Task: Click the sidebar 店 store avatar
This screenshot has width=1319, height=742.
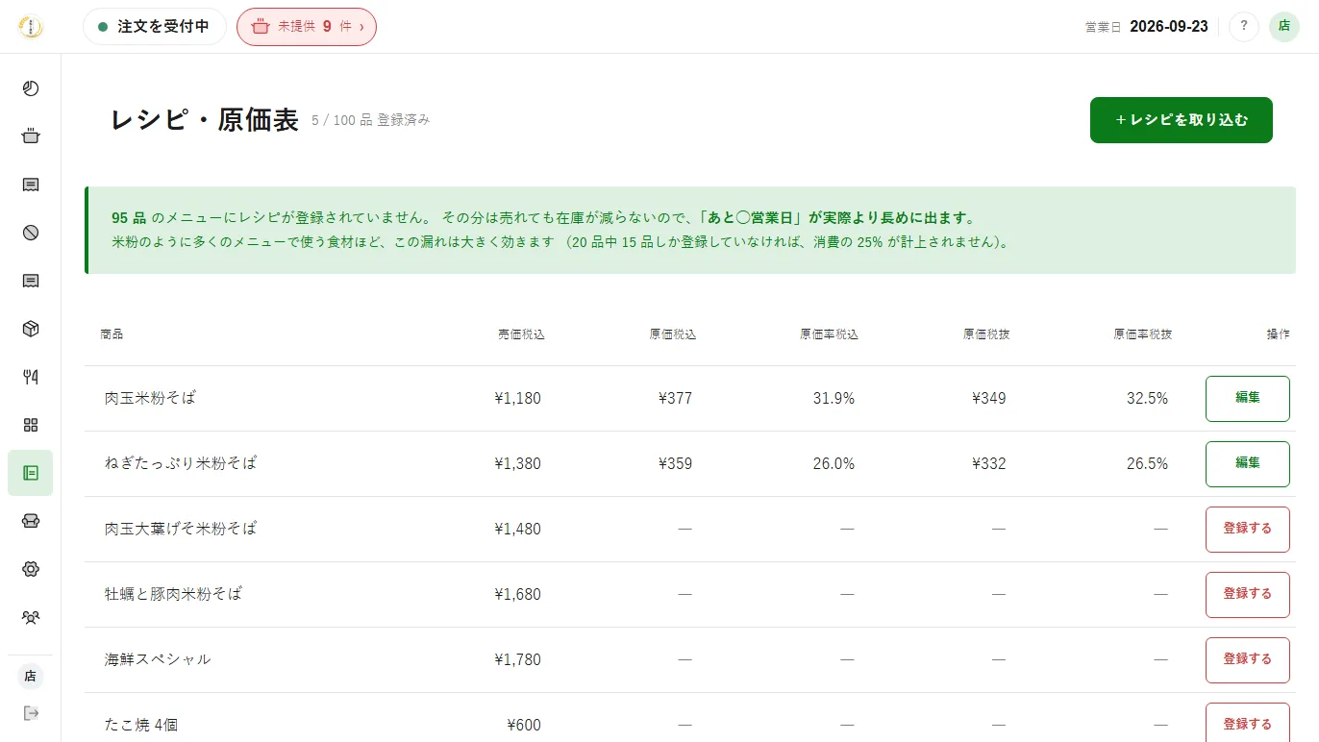Action: [31, 677]
